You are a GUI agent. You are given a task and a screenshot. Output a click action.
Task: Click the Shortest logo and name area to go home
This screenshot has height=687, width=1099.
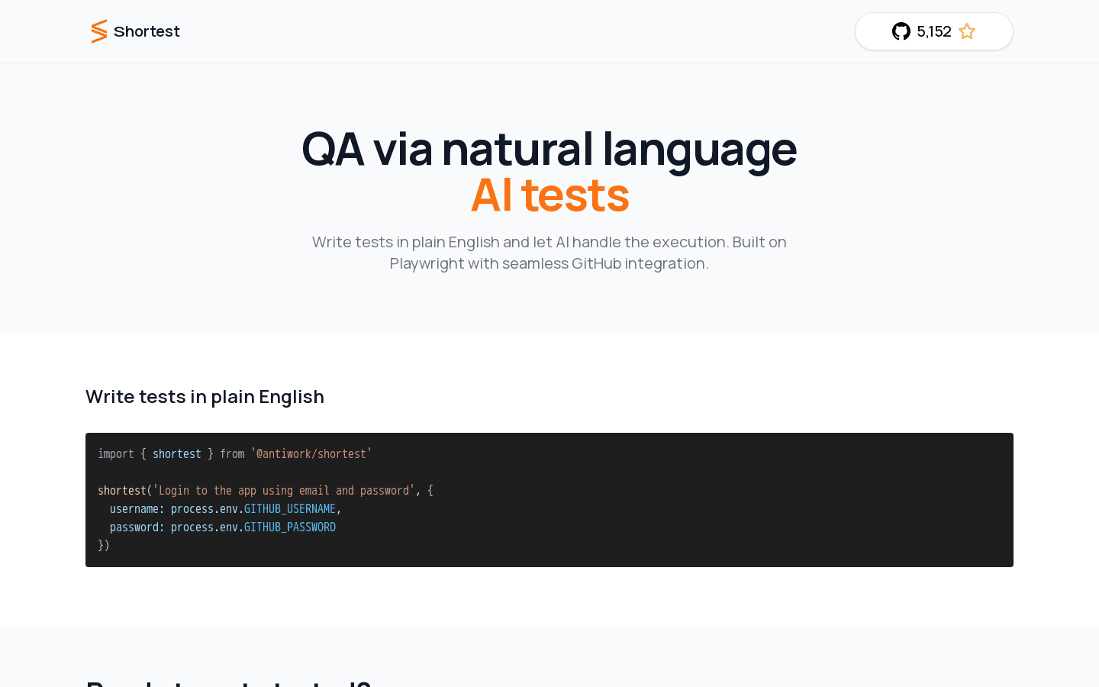click(x=135, y=31)
